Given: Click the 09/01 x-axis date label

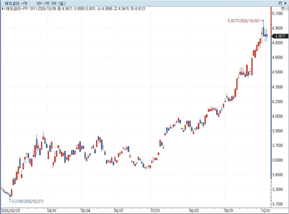Looking at the screenshot, I should click(x=229, y=211).
